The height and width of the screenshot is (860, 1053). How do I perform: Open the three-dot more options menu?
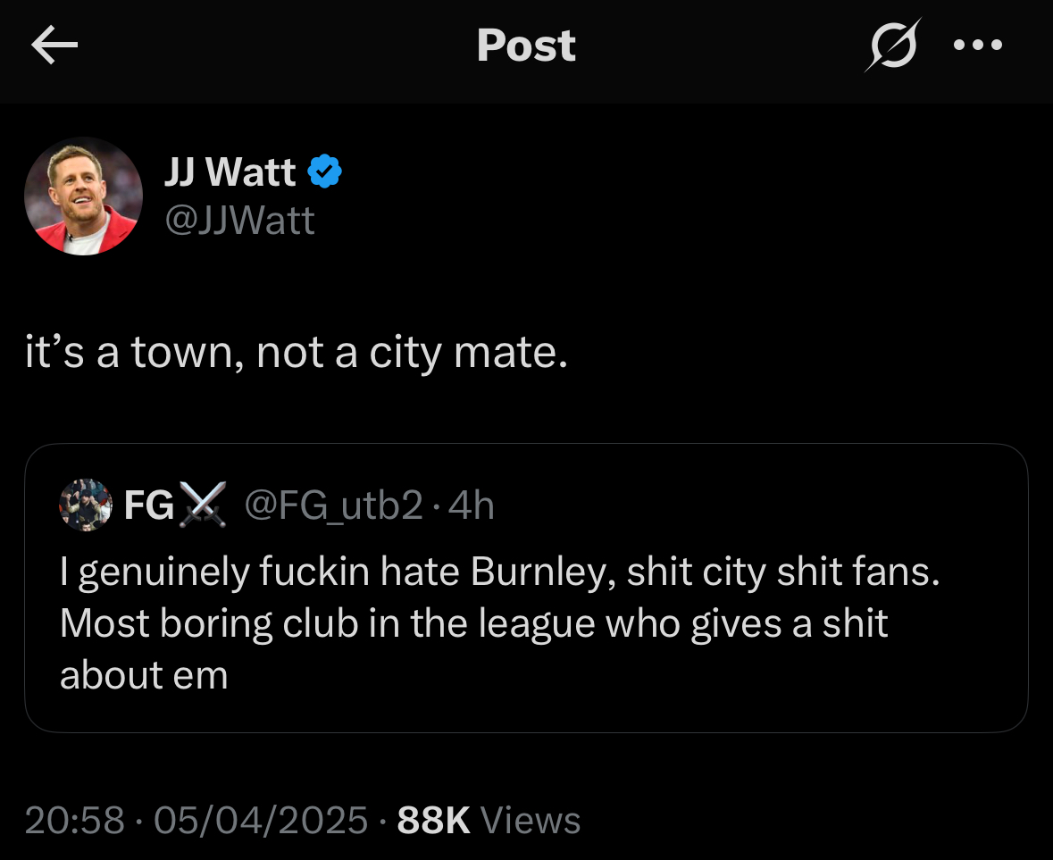(978, 45)
